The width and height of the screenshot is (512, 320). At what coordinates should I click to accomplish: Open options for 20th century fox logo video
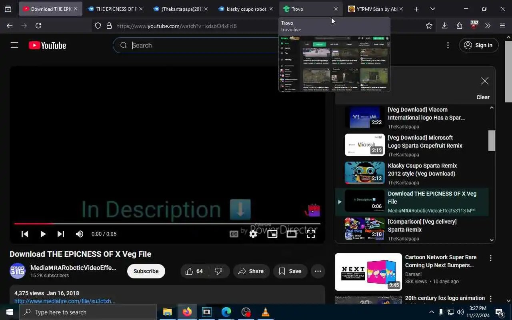(x=491, y=299)
